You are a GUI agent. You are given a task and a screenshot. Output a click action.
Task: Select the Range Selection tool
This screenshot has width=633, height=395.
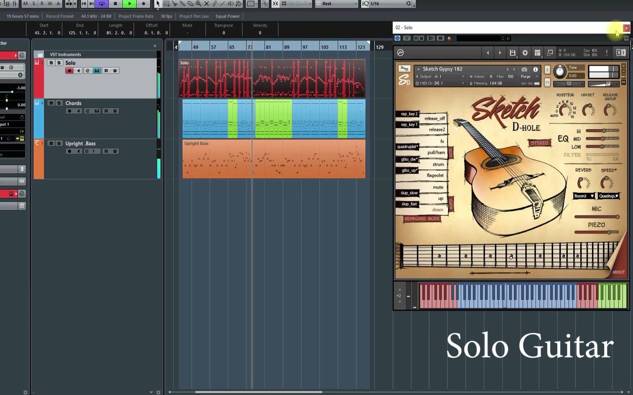click(x=166, y=4)
